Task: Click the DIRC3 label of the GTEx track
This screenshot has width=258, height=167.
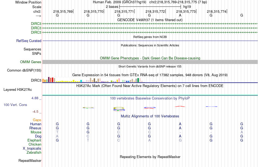Action: (x=36, y=80)
